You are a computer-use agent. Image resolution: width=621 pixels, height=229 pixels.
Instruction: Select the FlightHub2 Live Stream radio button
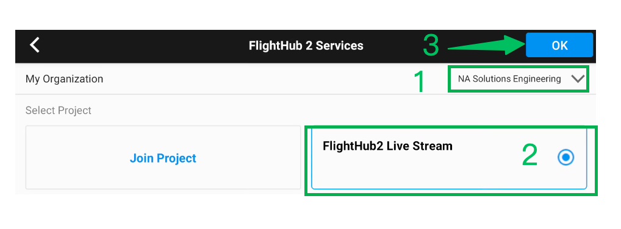point(565,157)
